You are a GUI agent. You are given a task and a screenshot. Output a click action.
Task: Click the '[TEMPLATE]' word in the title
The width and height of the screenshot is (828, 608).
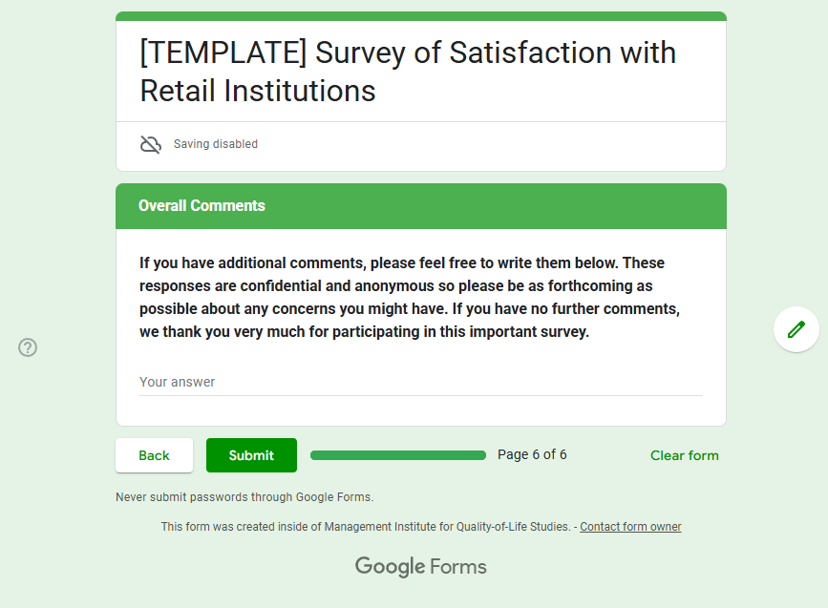tap(223, 52)
